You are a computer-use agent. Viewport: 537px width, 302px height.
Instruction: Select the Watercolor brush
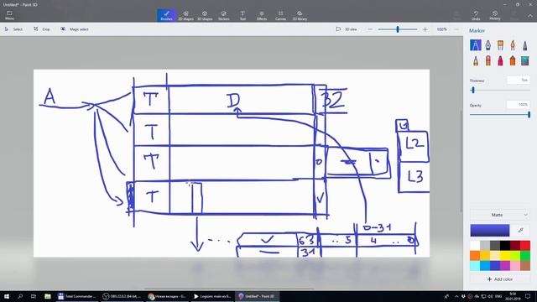[x=513, y=45]
